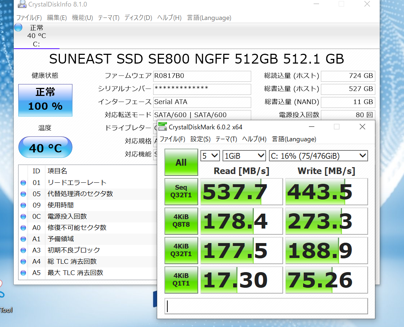Click the 11 GB NAND writes value

348,102
